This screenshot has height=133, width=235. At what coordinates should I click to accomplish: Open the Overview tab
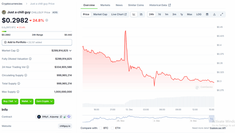tap(89, 5)
